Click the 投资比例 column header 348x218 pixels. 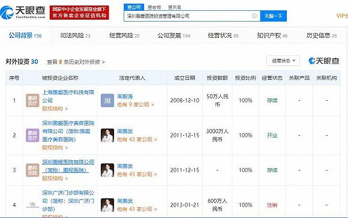[x=245, y=78]
